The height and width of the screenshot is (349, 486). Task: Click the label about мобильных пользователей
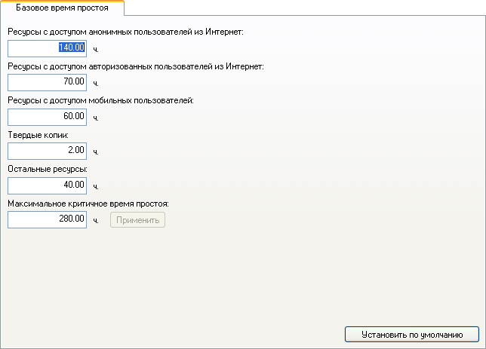point(100,101)
